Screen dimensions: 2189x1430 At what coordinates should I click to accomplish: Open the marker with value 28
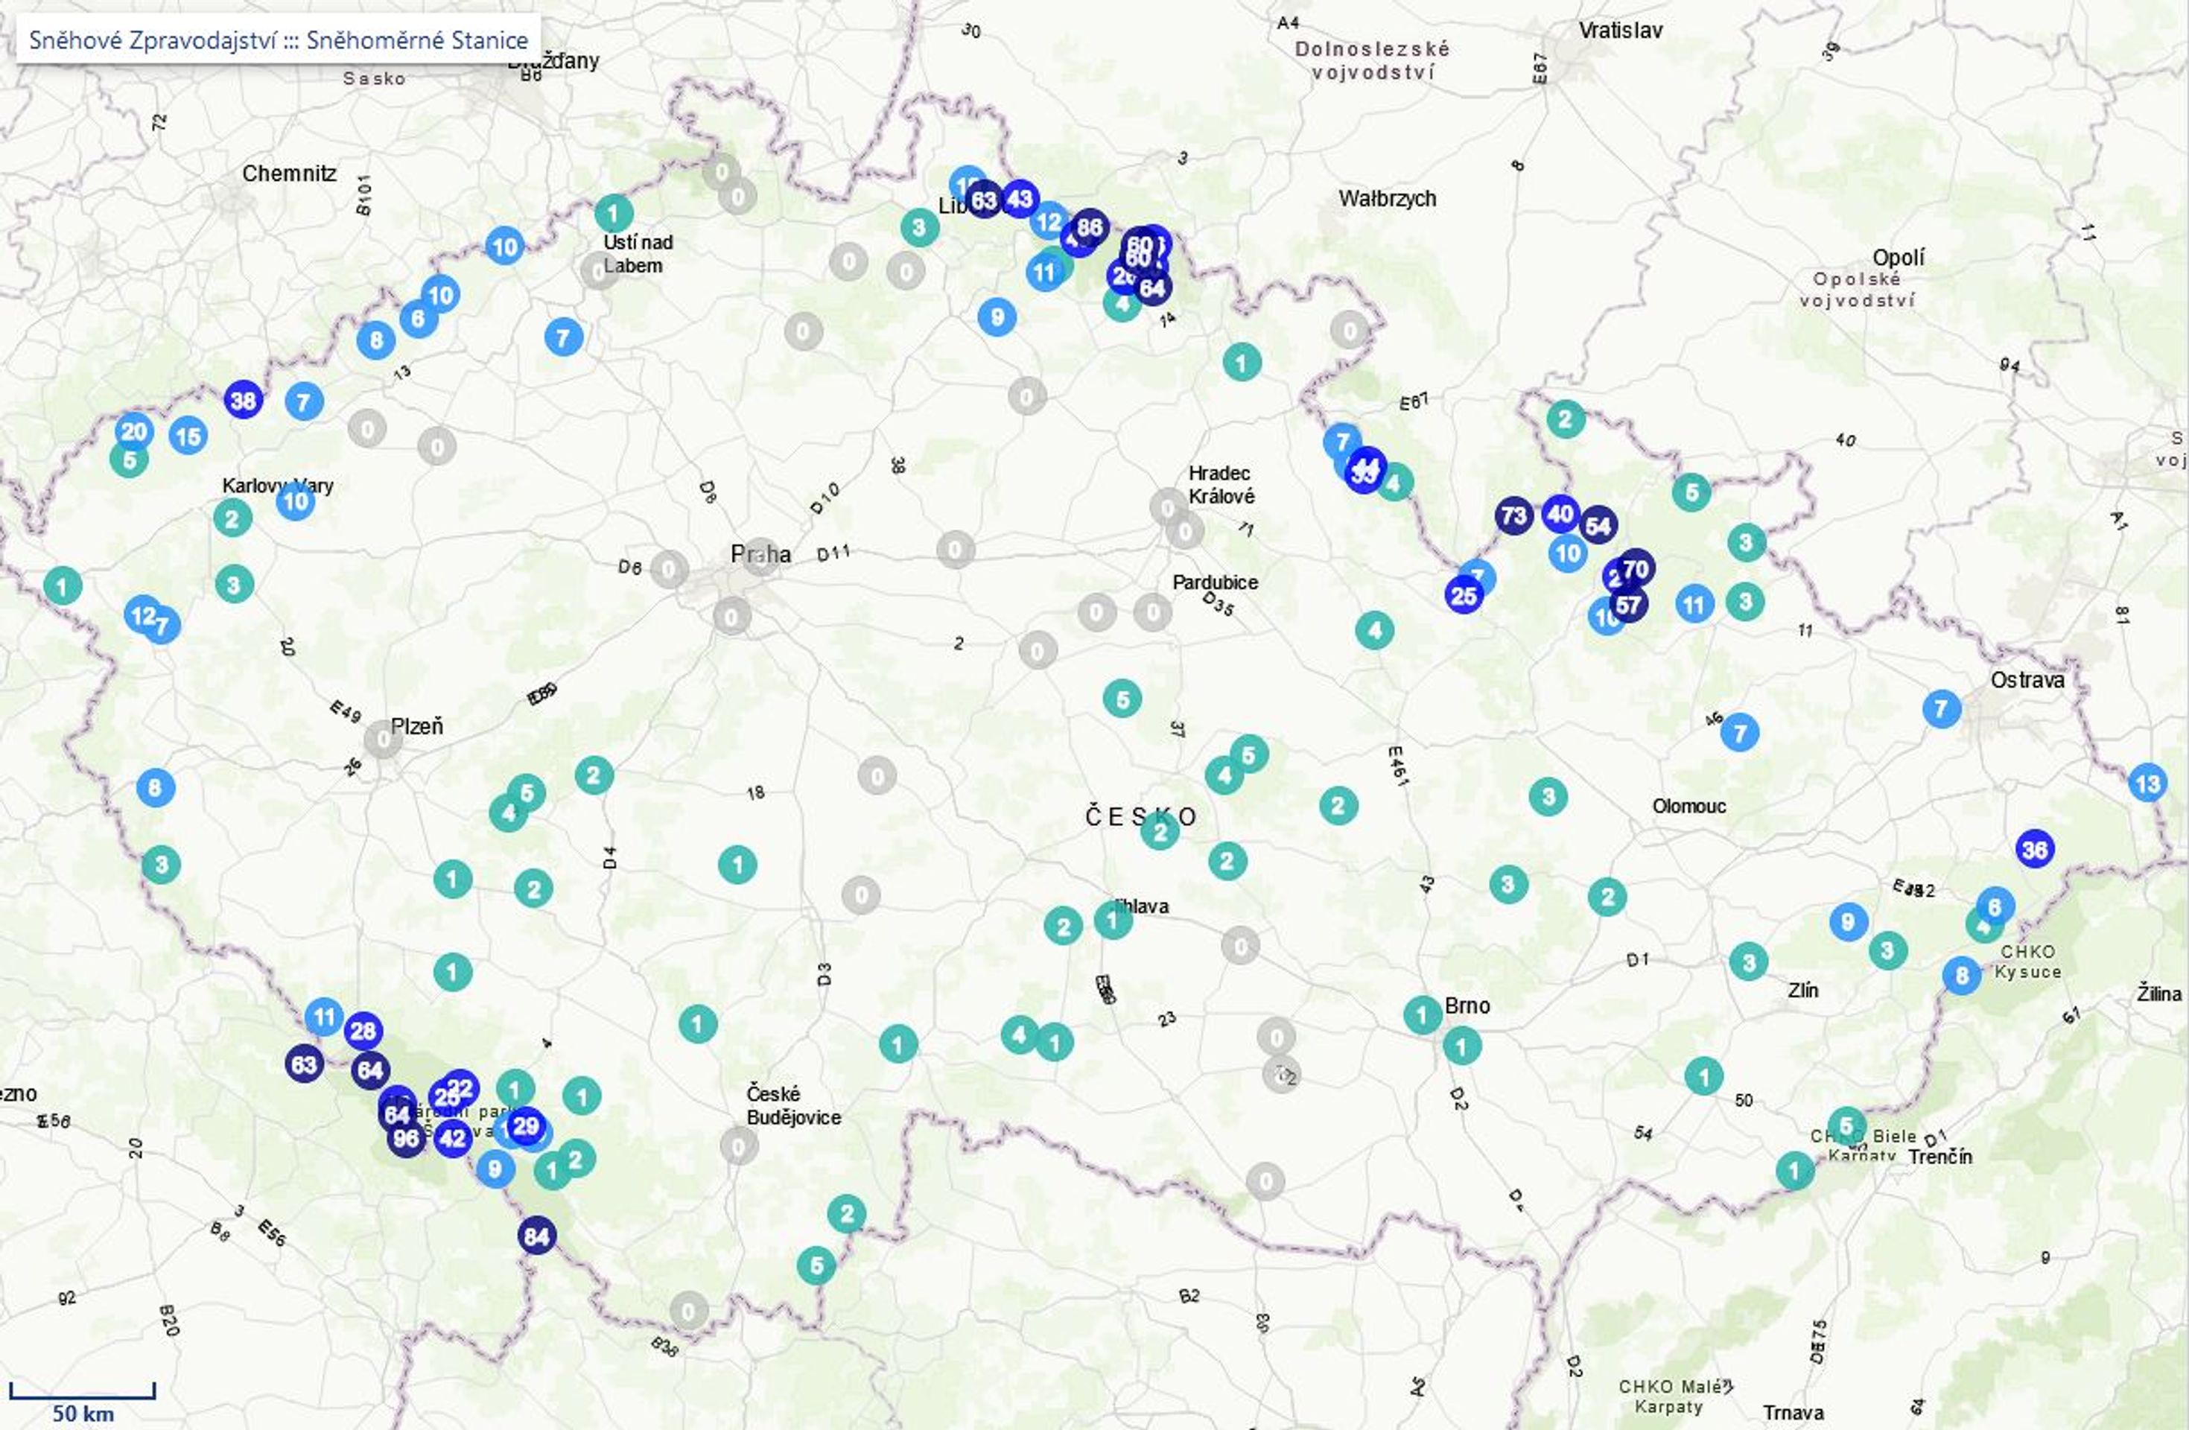[363, 1031]
